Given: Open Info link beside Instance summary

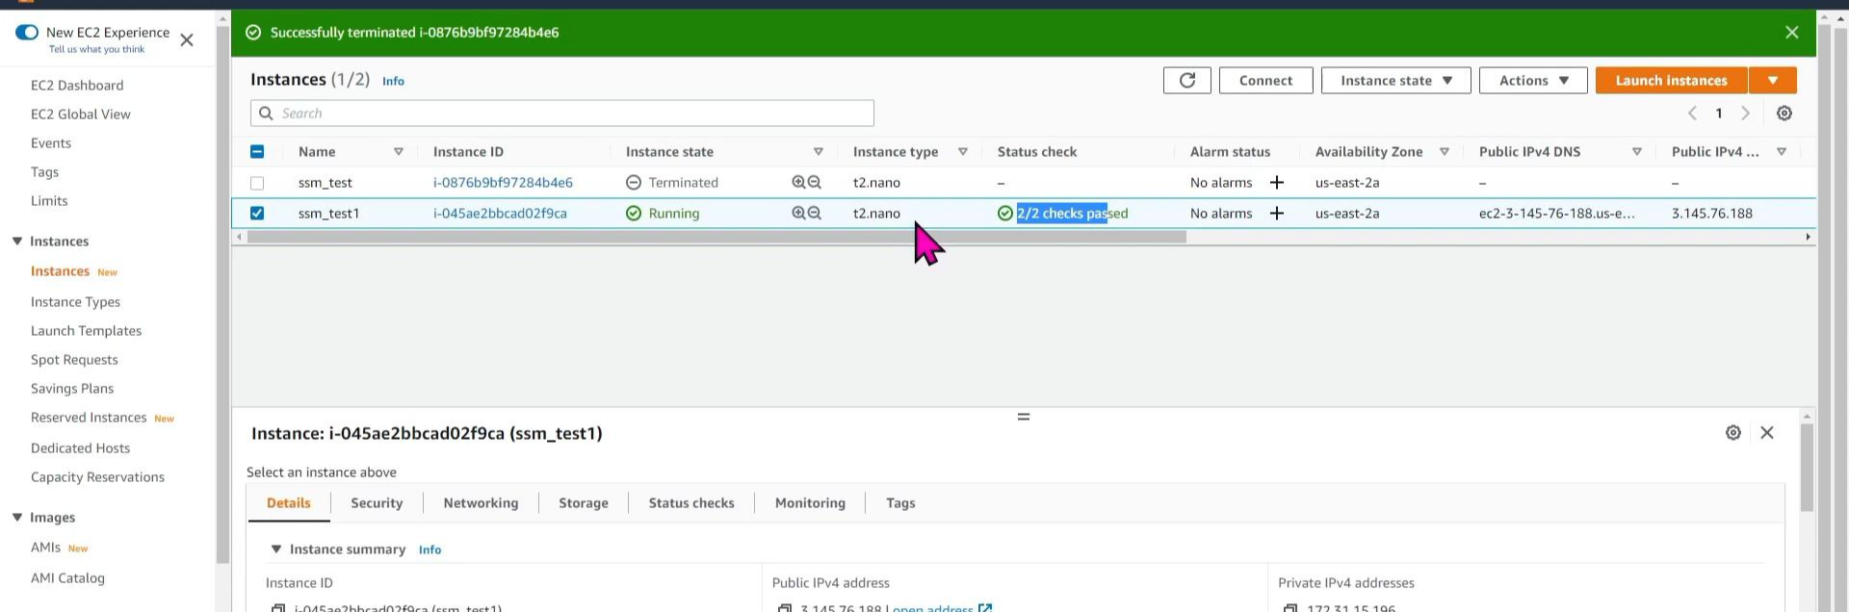Looking at the screenshot, I should [x=430, y=550].
